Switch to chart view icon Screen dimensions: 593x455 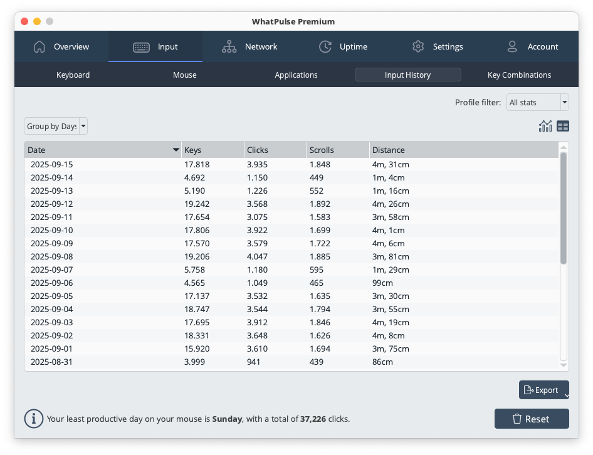coord(545,125)
